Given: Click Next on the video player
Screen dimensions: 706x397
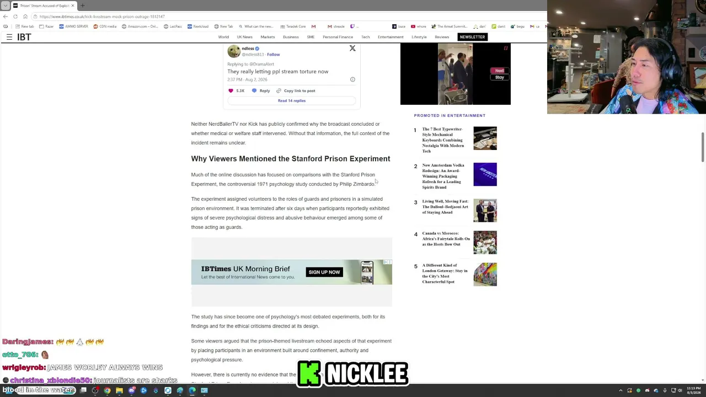Looking at the screenshot, I should pos(499,71).
